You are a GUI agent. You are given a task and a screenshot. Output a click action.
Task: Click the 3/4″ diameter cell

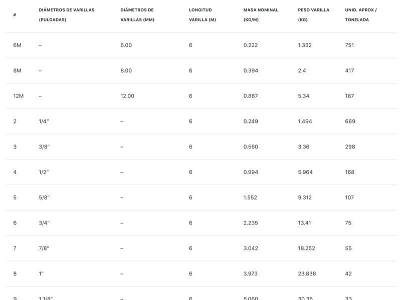44,223
